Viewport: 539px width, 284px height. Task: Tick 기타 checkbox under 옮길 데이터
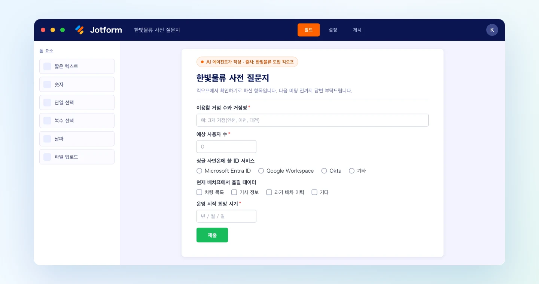point(314,192)
